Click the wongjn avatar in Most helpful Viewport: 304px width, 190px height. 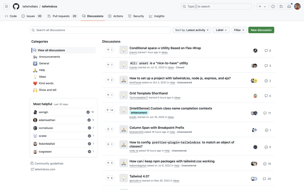coord(35,112)
